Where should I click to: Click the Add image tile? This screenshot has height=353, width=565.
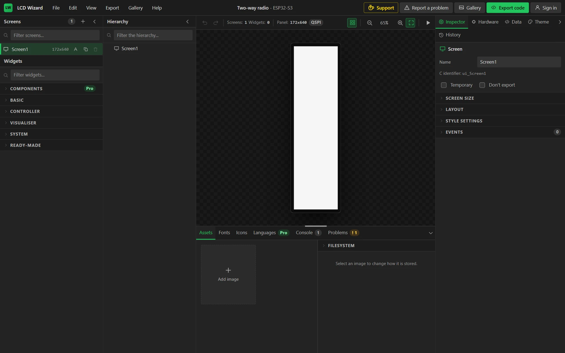click(x=228, y=275)
